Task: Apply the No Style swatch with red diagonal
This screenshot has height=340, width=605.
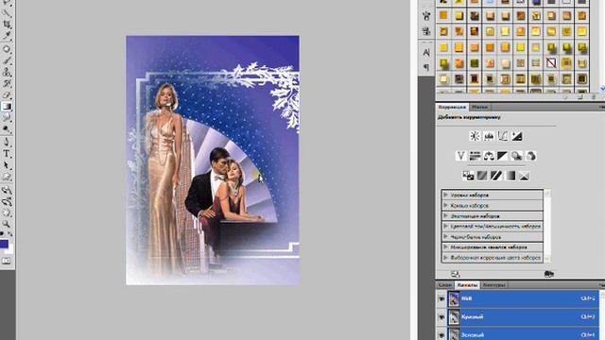Action: (551, 62)
